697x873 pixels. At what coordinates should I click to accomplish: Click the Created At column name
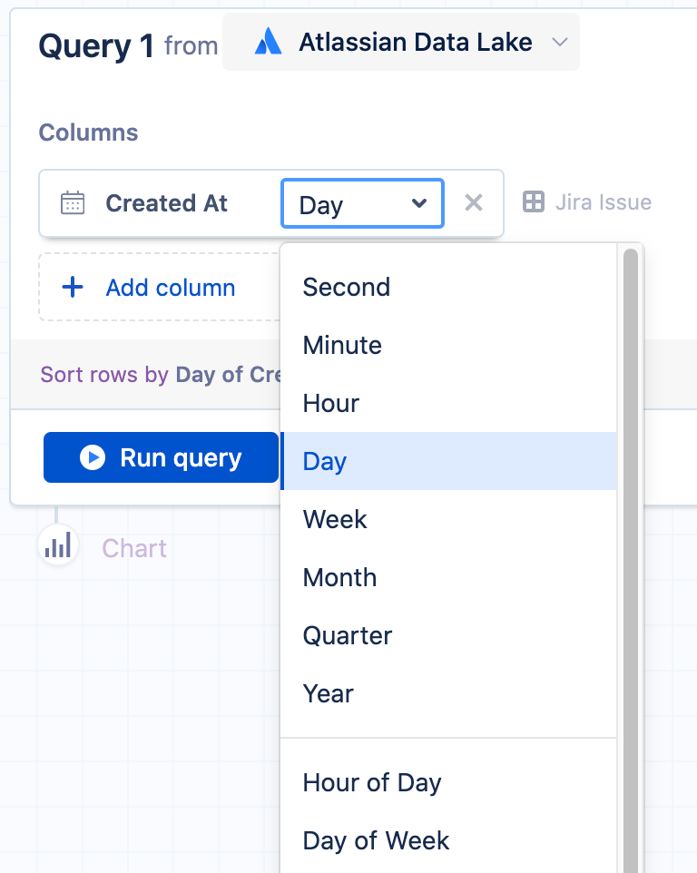coord(166,203)
